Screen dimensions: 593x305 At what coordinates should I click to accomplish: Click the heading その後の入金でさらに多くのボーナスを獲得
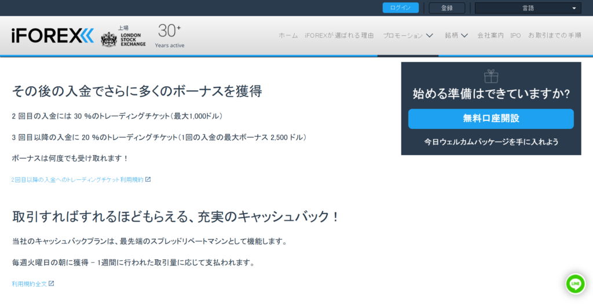[137, 91]
